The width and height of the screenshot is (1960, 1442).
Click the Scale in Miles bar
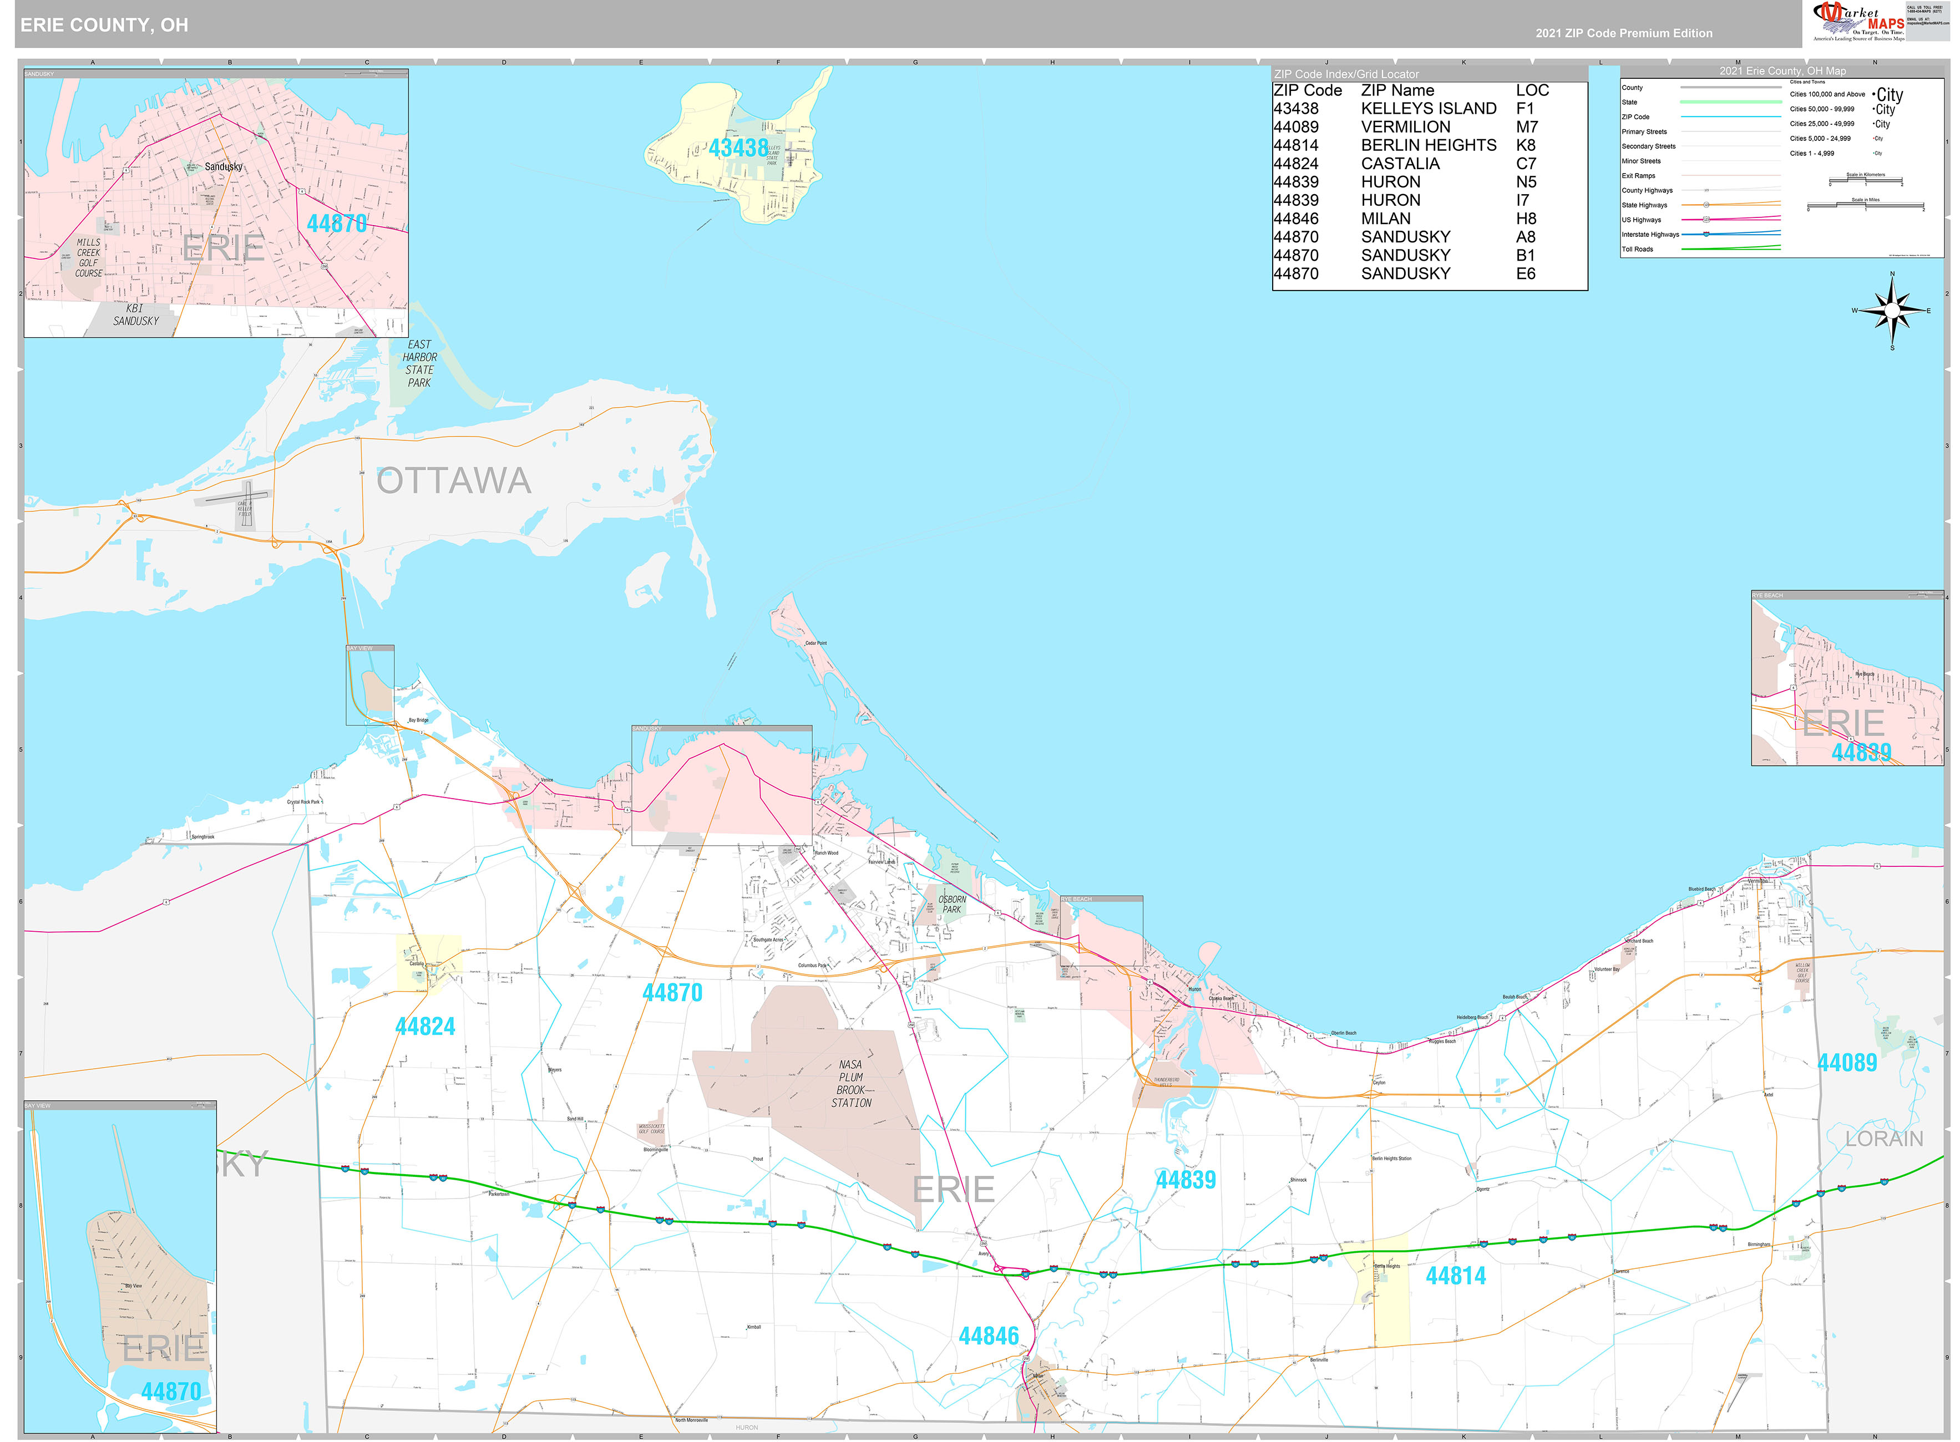click(1865, 206)
